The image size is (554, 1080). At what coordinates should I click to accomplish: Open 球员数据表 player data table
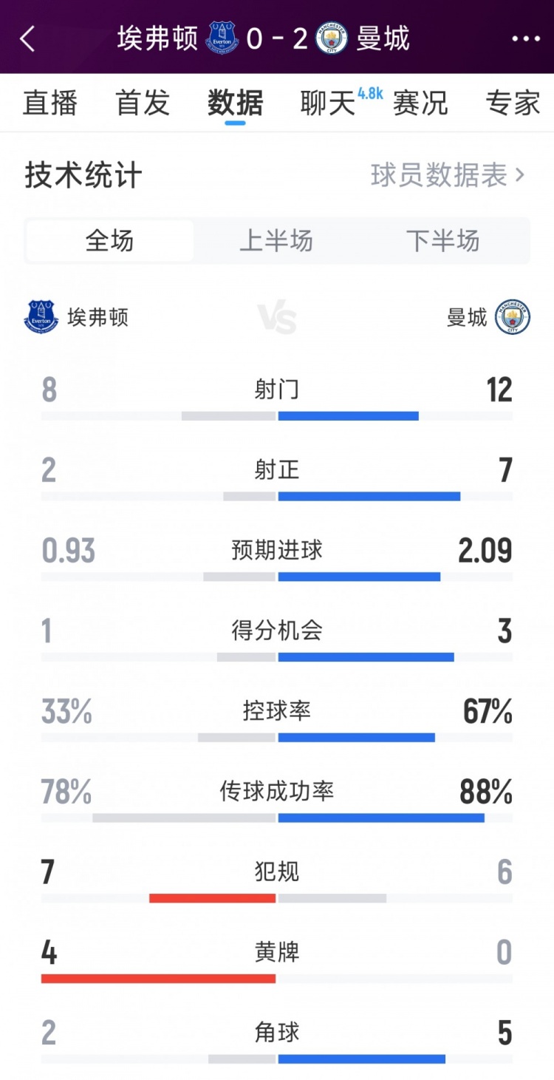(x=448, y=175)
